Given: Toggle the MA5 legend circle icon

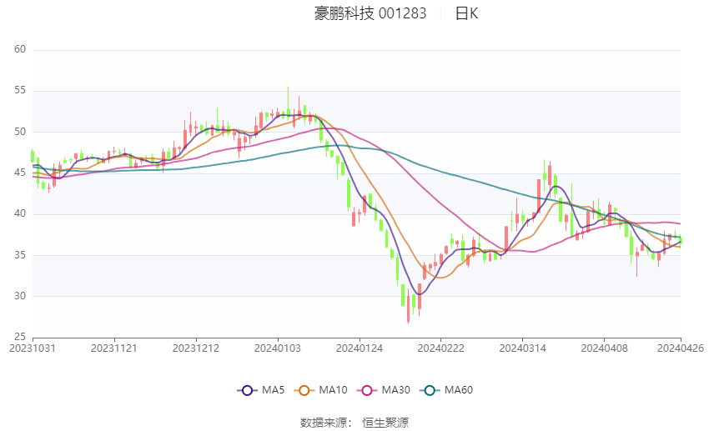Looking at the screenshot, I should (x=247, y=390).
